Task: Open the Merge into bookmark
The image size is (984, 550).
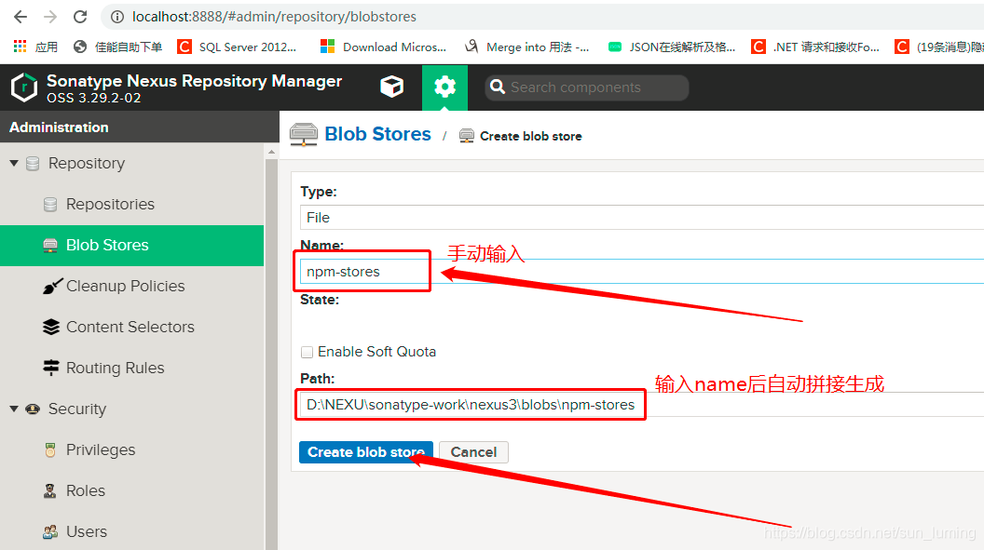Action: pos(527,47)
